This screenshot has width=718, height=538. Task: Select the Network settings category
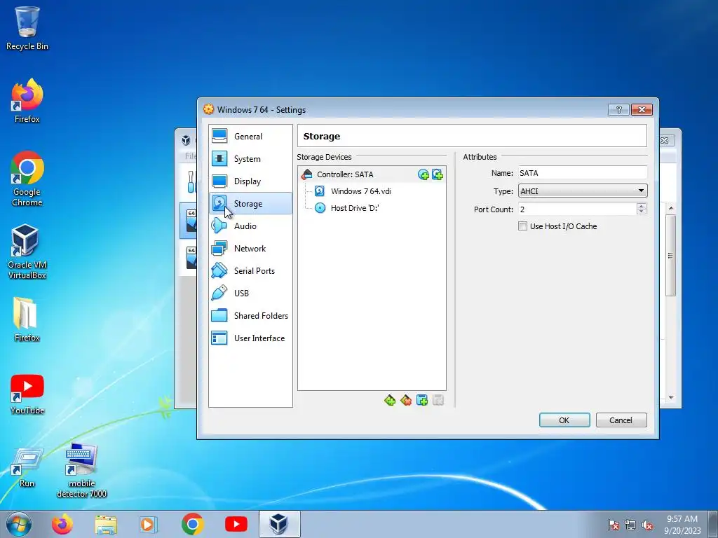click(250, 249)
